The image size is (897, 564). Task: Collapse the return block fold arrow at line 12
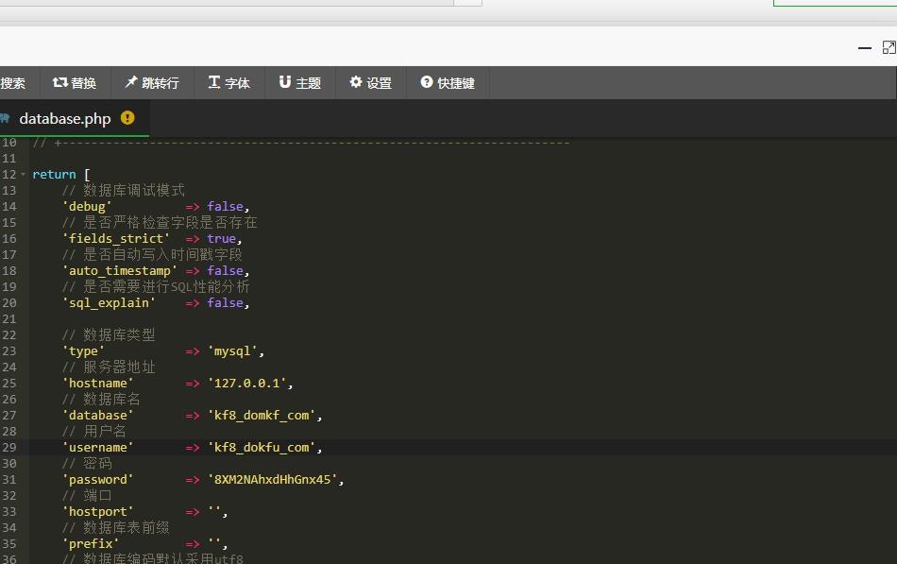[24, 175]
